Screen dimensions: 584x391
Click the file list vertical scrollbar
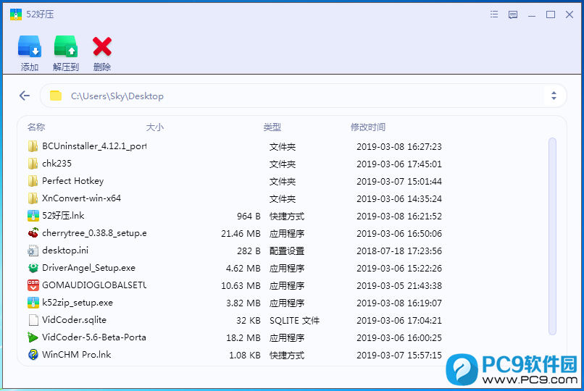click(x=552, y=236)
